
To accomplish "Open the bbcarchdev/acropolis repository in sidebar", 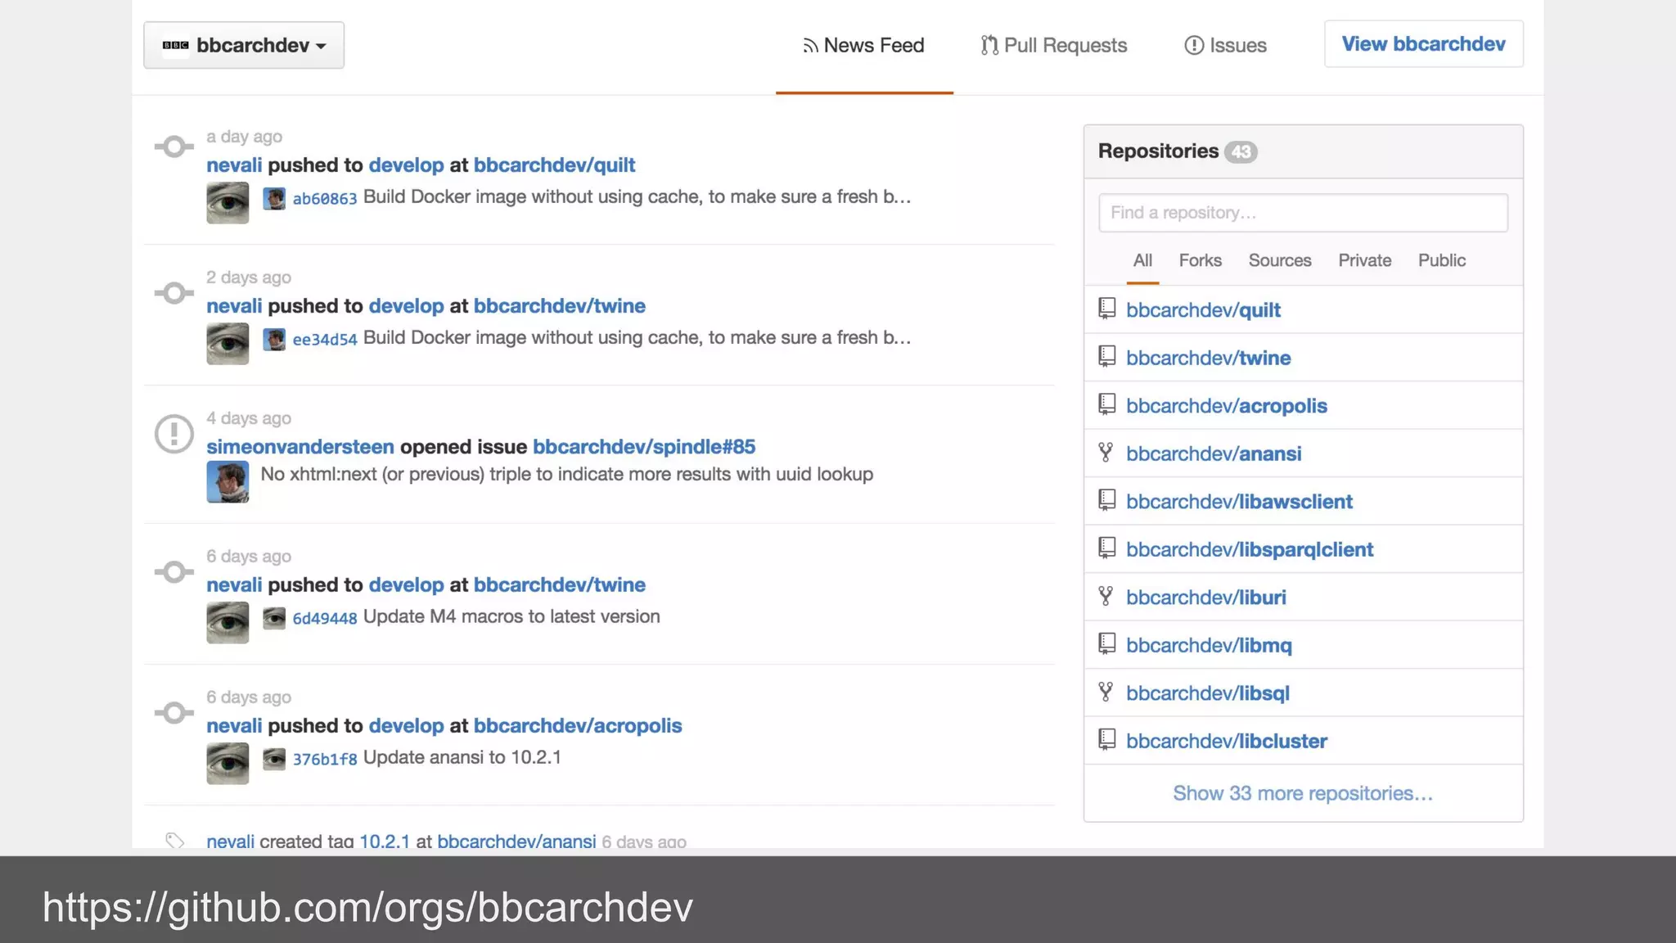I will (x=1226, y=406).
